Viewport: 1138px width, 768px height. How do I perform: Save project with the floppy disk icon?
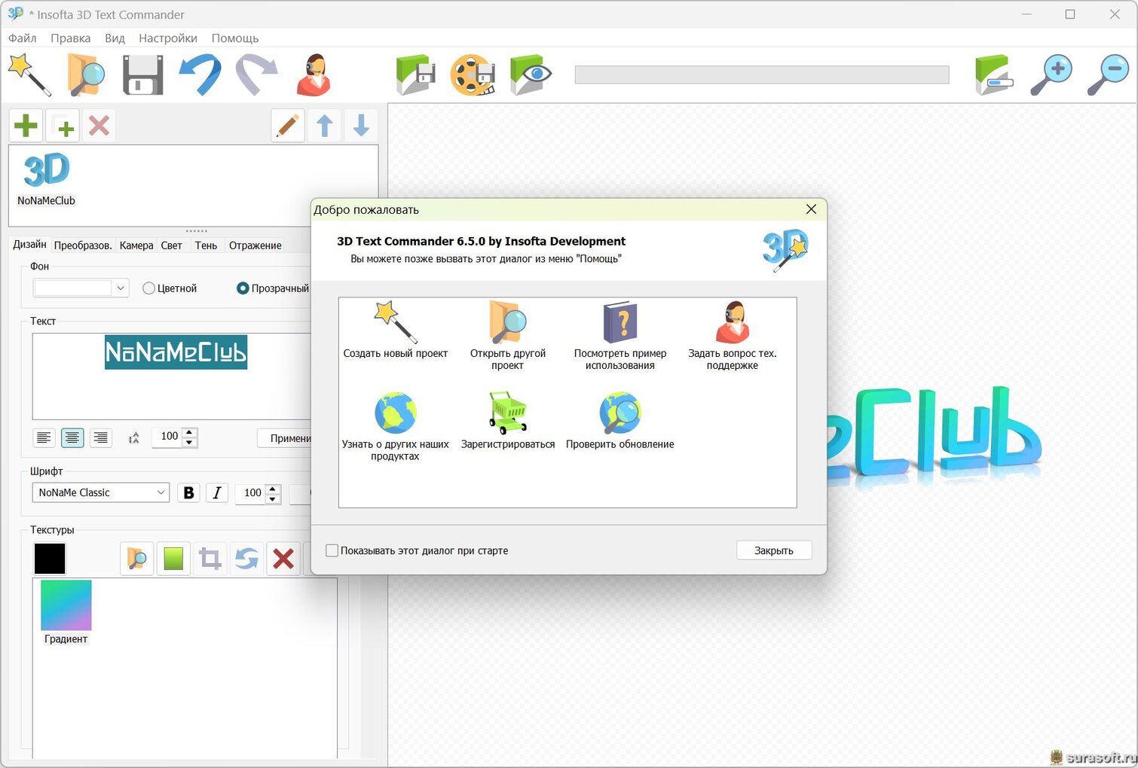(143, 75)
